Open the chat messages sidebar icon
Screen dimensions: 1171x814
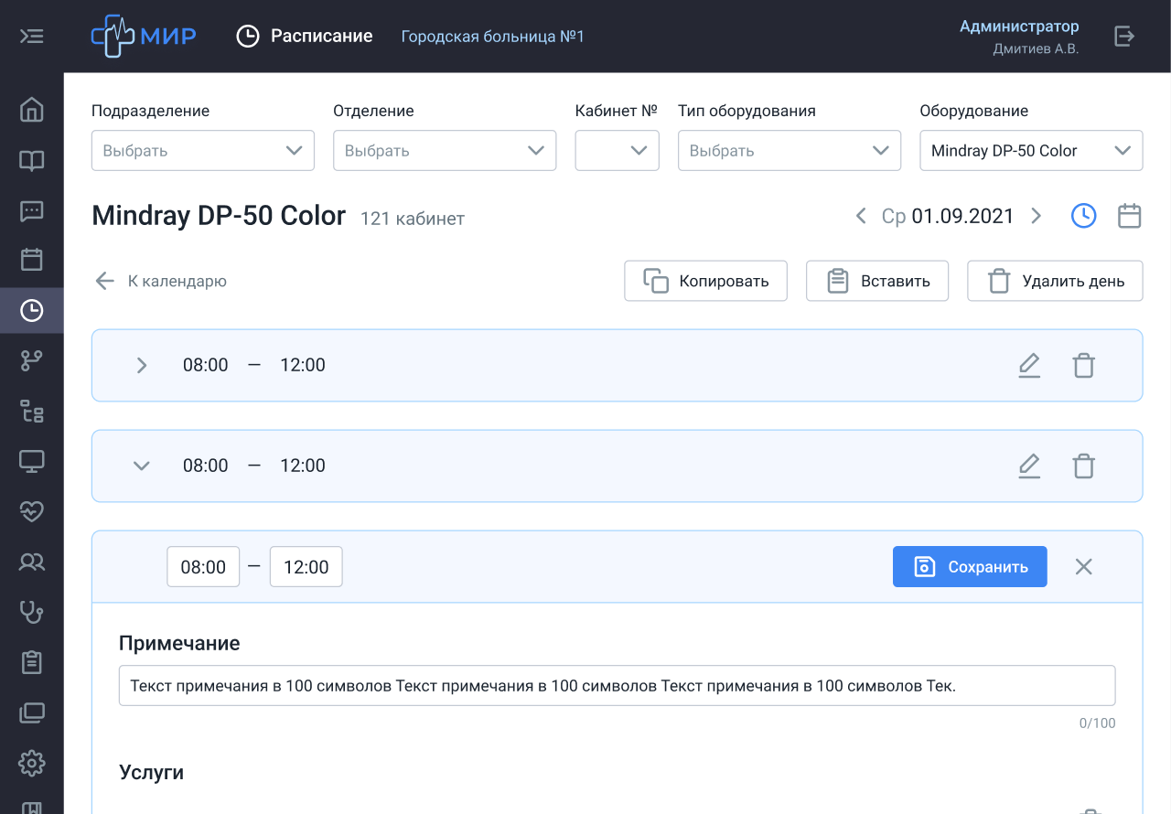pyautogui.click(x=31, y=211)
